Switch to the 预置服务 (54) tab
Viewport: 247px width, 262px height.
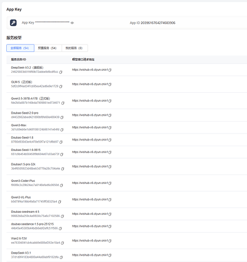point(48,48)
